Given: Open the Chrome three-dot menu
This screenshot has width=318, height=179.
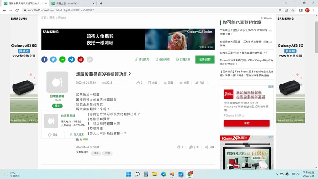Looking at the screenshot, I should [314, 10].
